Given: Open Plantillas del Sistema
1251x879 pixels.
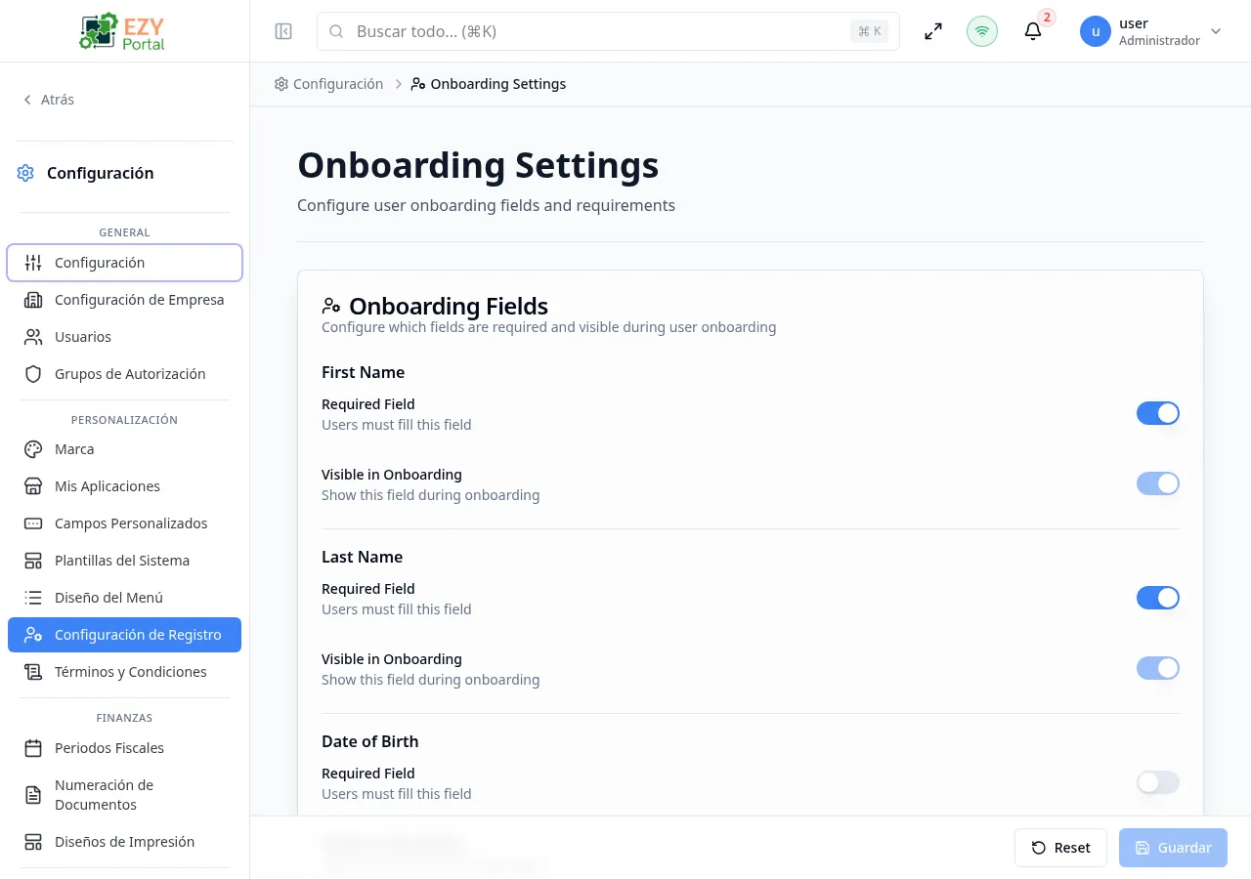Looking at the screenshot, I should tap(124, 561).
